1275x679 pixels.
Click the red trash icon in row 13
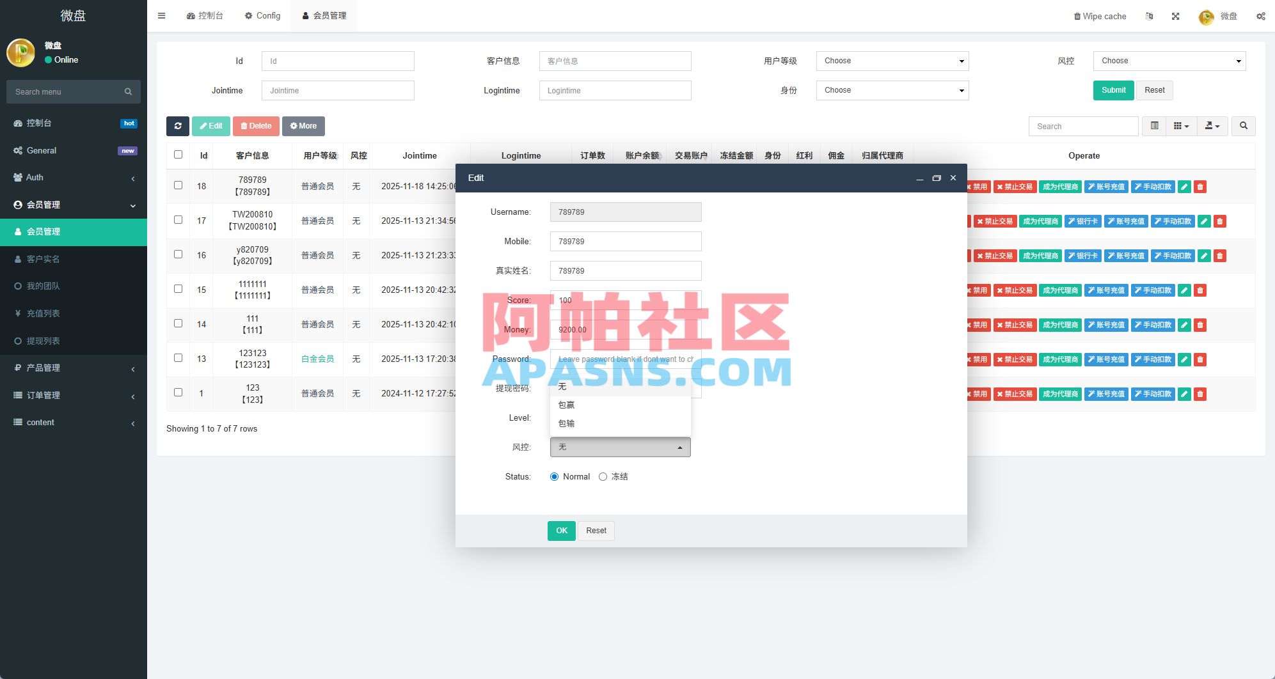[1200, 359]
